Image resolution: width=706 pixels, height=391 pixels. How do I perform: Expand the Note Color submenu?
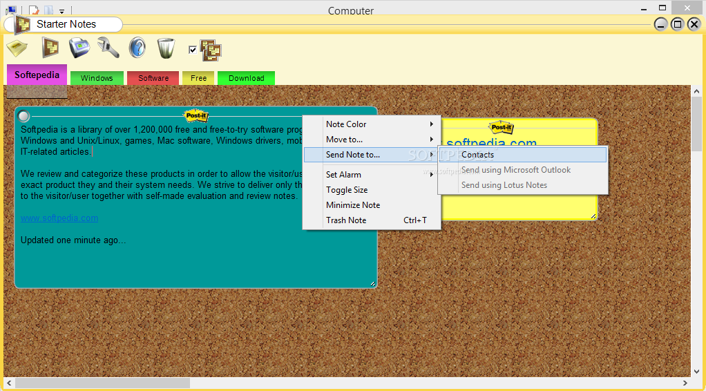pyautogui.click(x=372, y=124)
